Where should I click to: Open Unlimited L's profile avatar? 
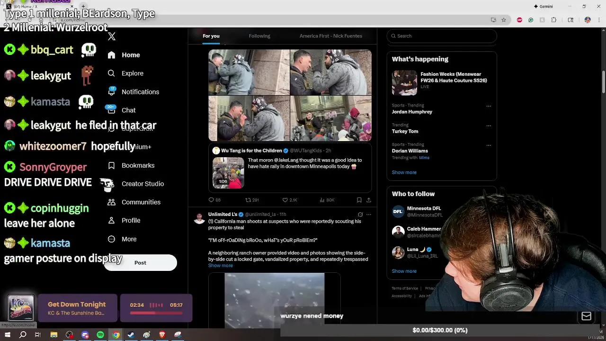200,218
